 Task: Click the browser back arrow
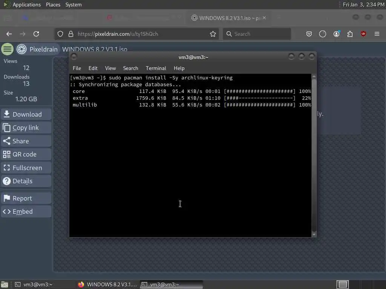pyautogui.click(x=9, y=34)
